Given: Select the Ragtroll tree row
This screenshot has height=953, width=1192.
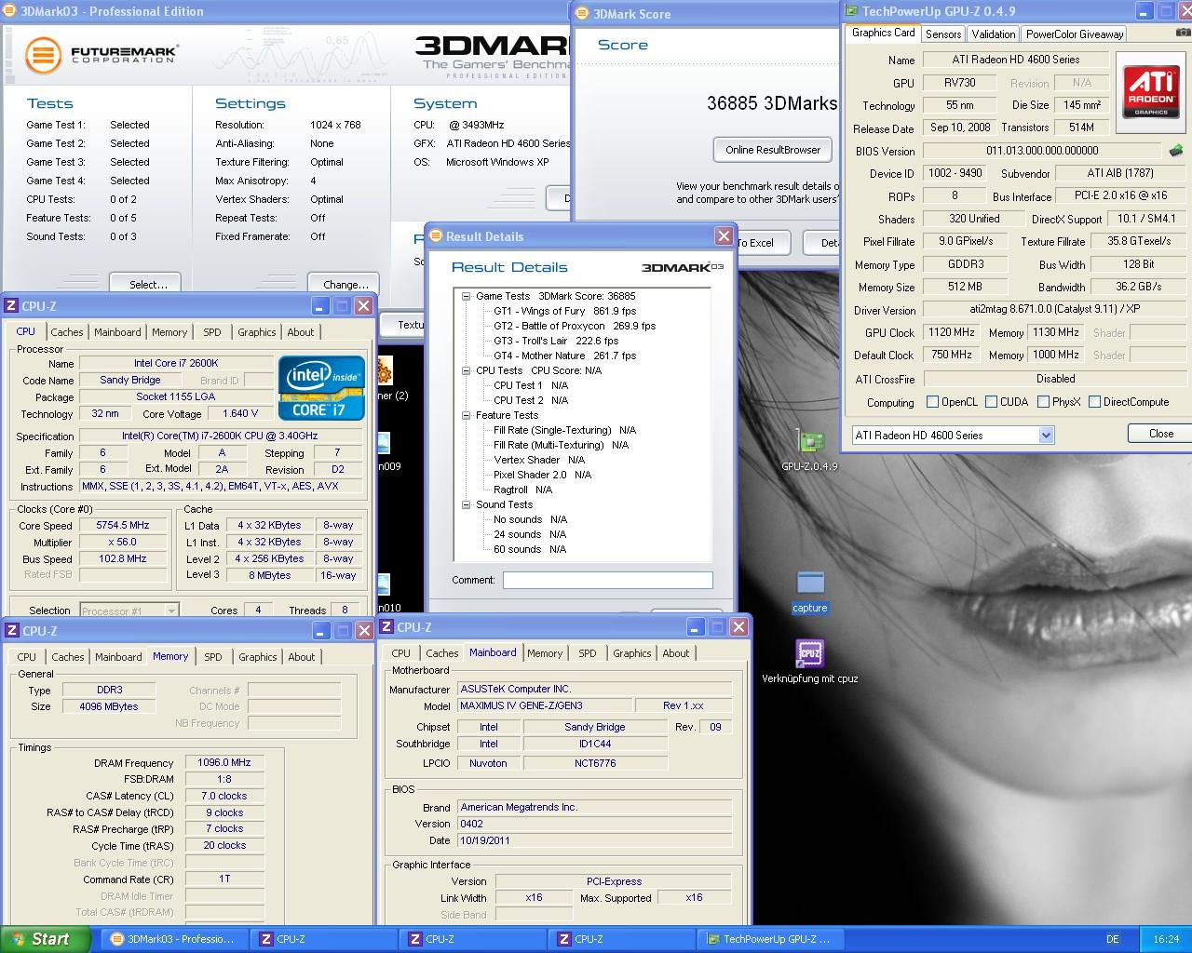Looking at the screenshot, I should pyautogui.click(x=523, y=490).
